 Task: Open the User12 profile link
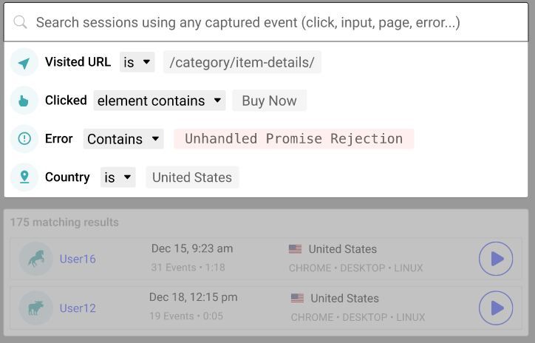coord(78,308)
